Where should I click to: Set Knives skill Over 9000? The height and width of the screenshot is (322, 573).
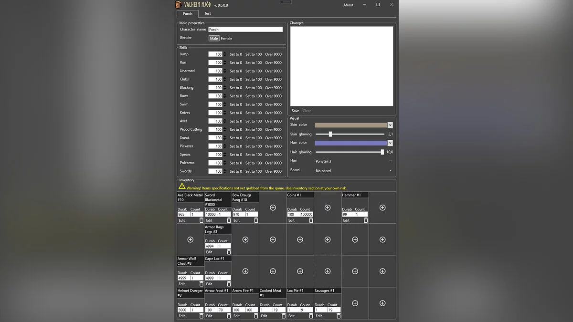[274, 113]
